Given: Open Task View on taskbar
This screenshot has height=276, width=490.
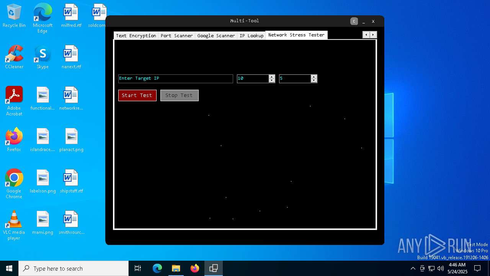Looking at the screenshot, I should [138, 268].
